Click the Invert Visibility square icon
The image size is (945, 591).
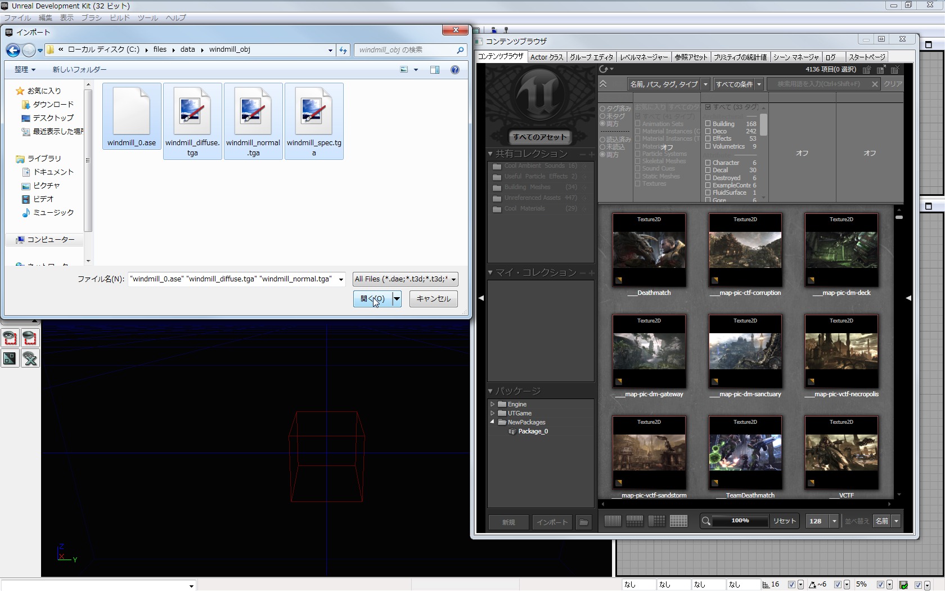pyautogui.click(x=10, y=358)
